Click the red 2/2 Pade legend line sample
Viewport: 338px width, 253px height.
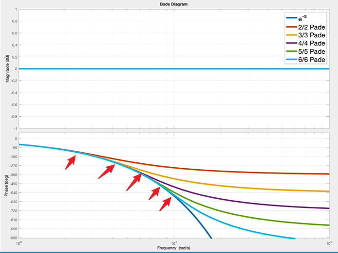coord(291,27)
